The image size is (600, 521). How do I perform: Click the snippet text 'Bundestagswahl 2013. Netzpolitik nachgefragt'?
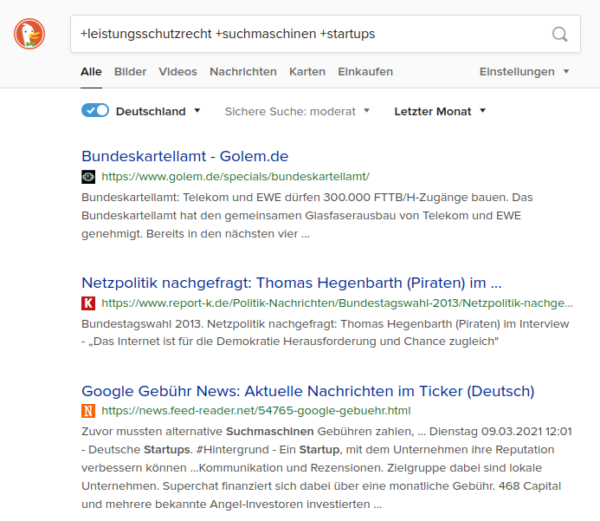[209, 324]
